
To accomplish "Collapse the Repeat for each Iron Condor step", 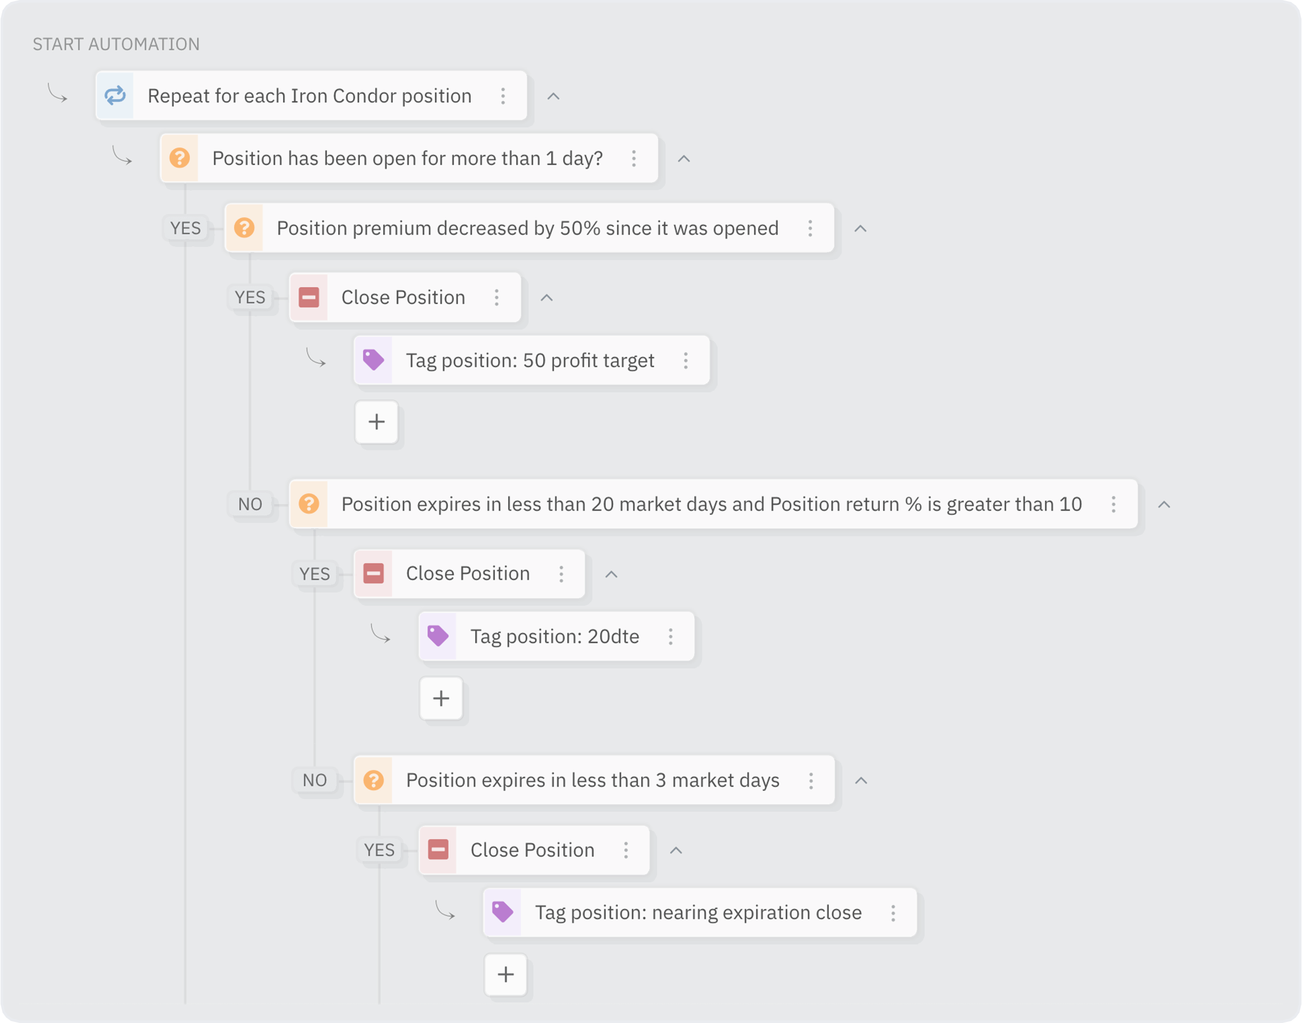I will [x=553, y=95].
